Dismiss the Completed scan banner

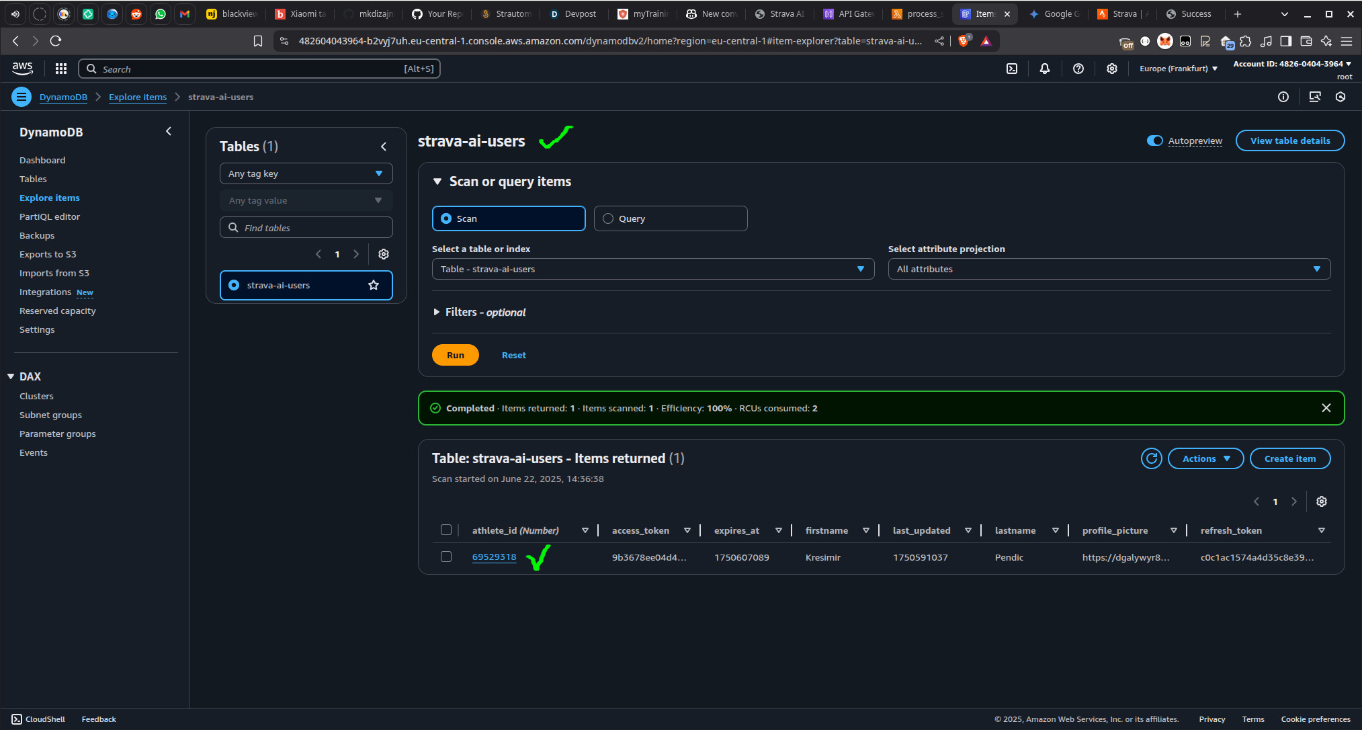1326,408
